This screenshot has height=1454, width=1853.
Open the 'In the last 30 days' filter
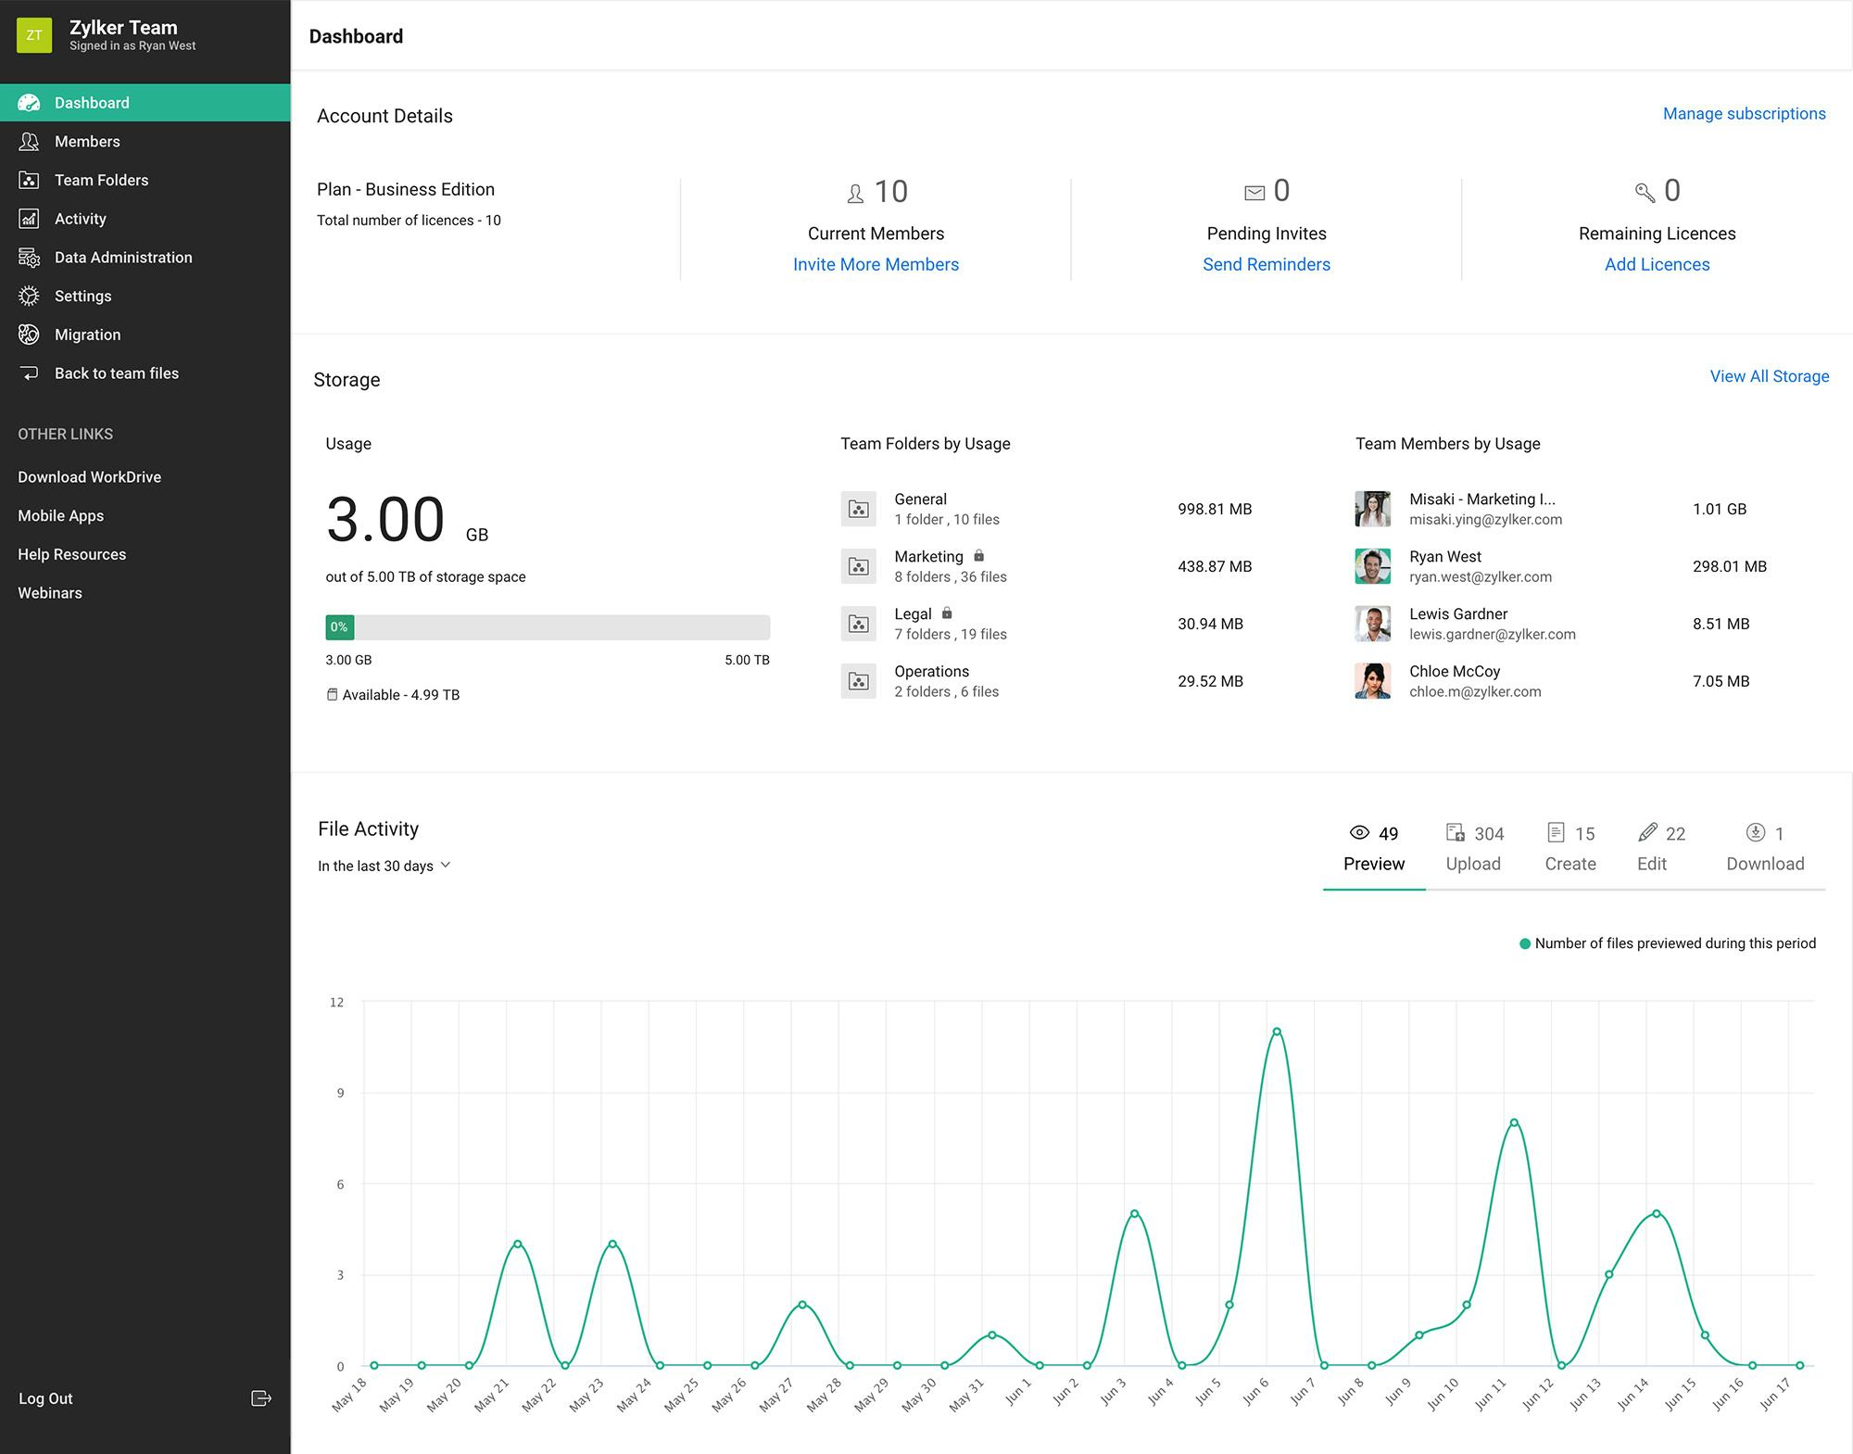(x=384, y=866)
